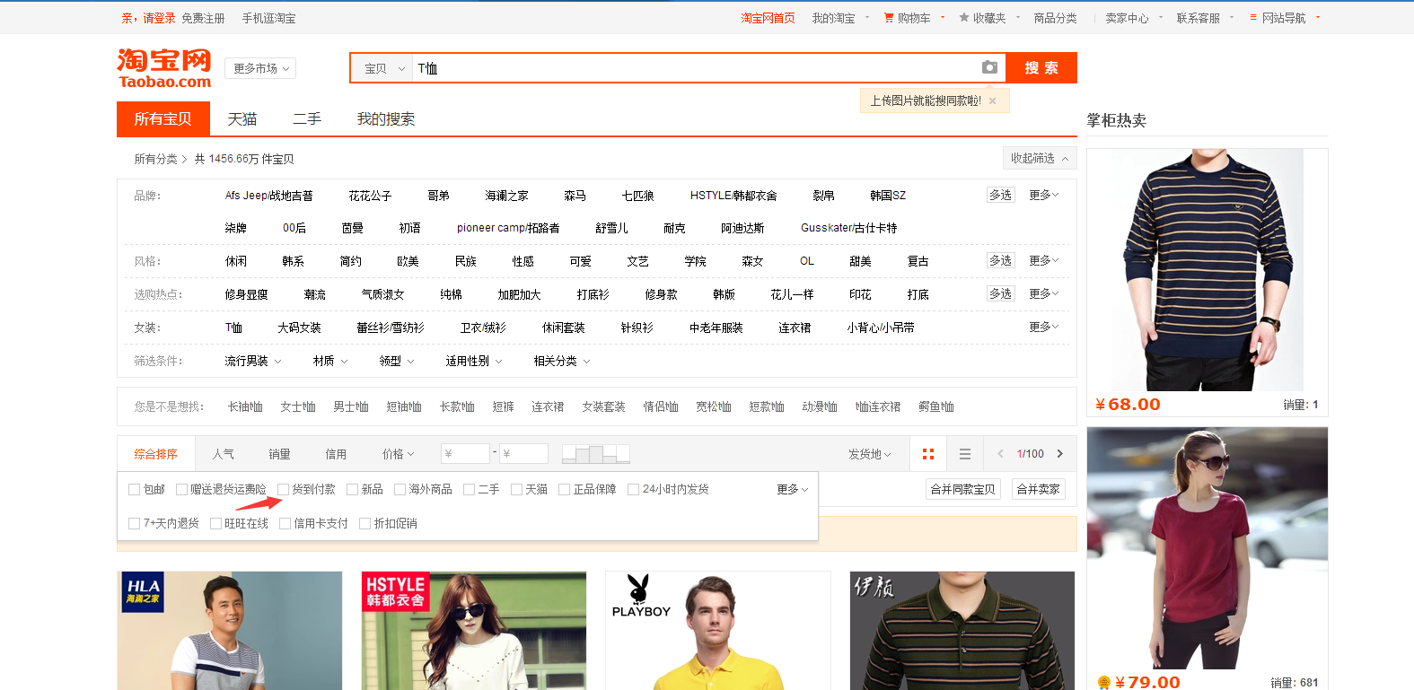Open the striped sweater ¥68.00 thumbnail
Screen dimensions: 1414x690
coord(1207,270)
